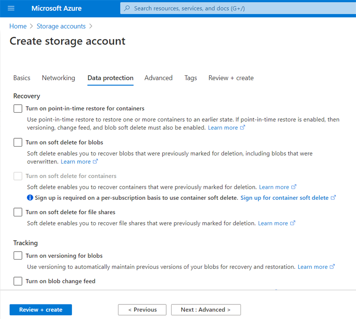Check "Turn on blob change feed"
This screenshot has height=319, width=356.
pyautogui.click(x=17, y=281)
